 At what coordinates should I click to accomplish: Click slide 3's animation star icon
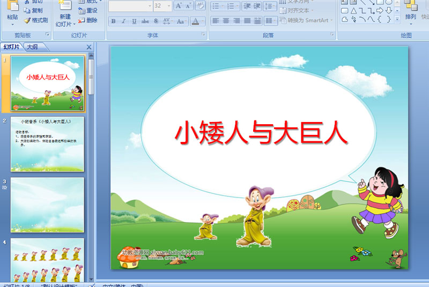tap(4, 187)
